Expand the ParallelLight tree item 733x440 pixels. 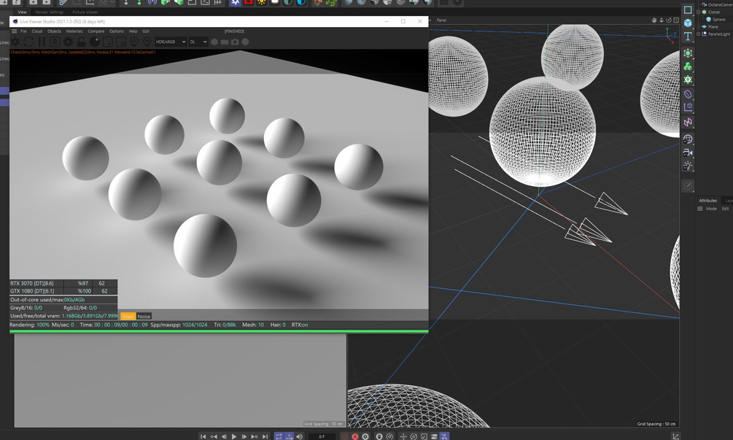click(699, 34)
